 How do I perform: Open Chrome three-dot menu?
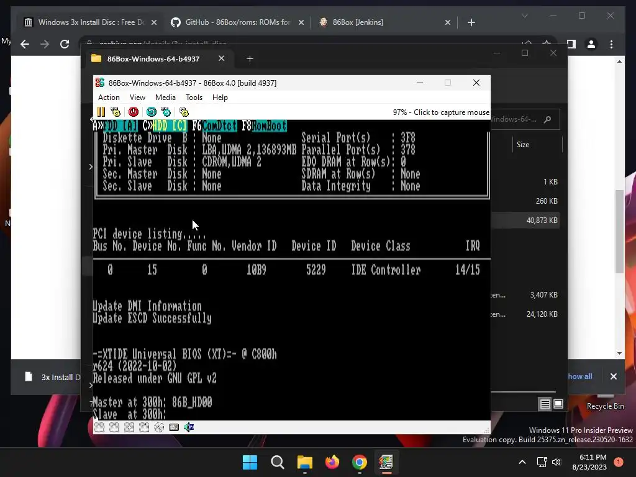click(611, 44)
